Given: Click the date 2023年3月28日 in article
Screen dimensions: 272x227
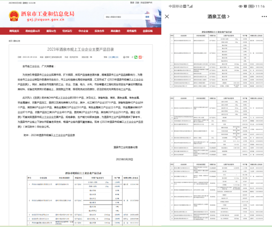Looking at the screenshot, I should point(124,159).
